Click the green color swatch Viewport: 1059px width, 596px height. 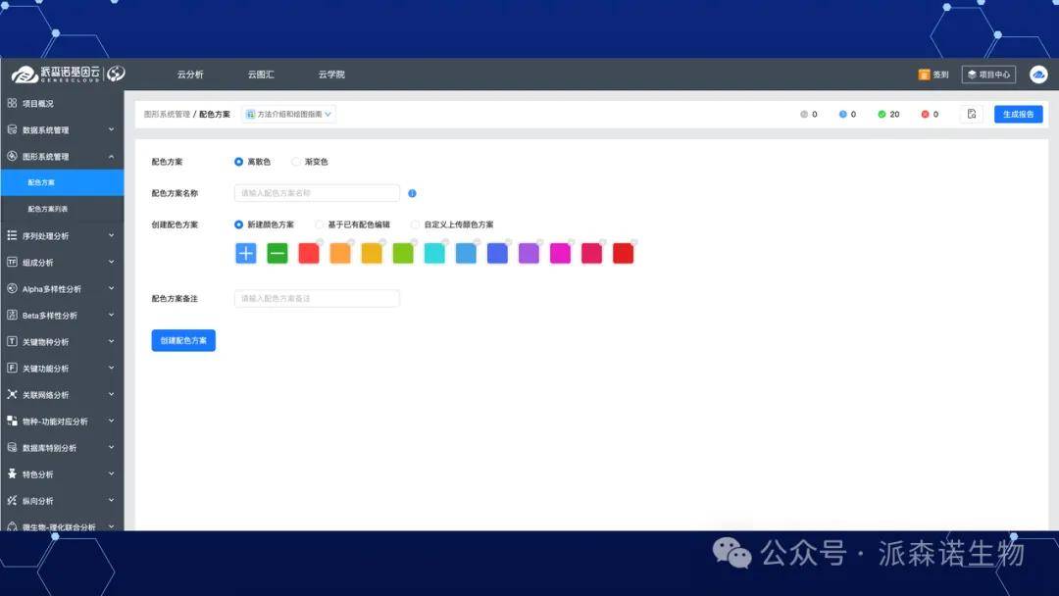point(403,253)
